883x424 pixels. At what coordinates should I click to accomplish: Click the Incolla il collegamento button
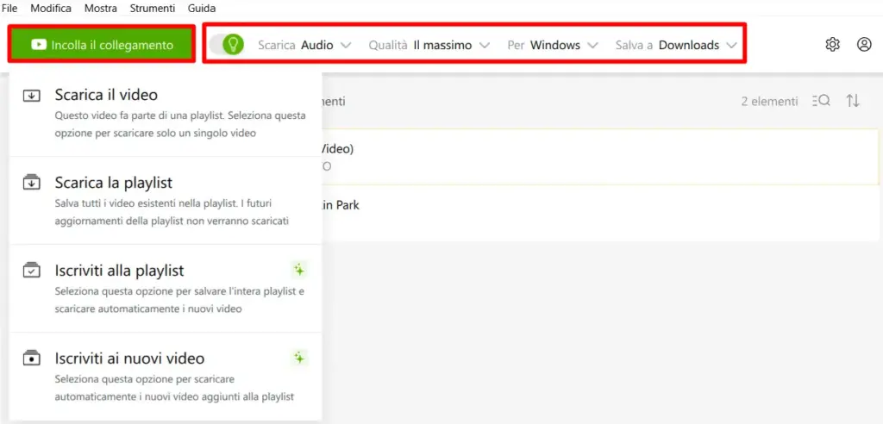tap(102, 45)
